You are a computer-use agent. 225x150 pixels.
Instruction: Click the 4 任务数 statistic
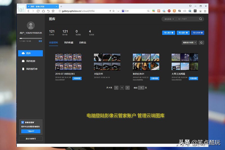pyautogui.click(x=91, y=33)
